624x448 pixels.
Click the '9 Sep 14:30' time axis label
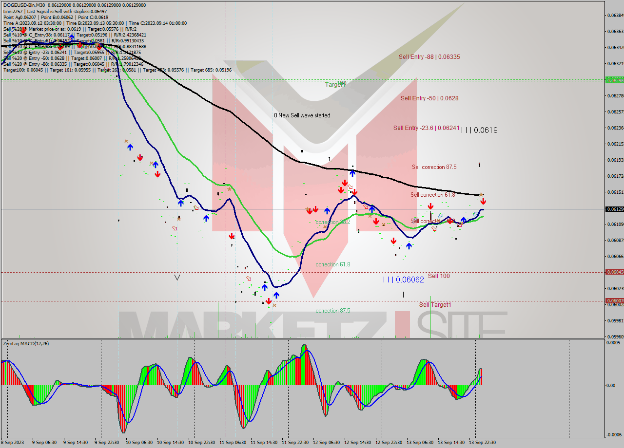point(76,443)
